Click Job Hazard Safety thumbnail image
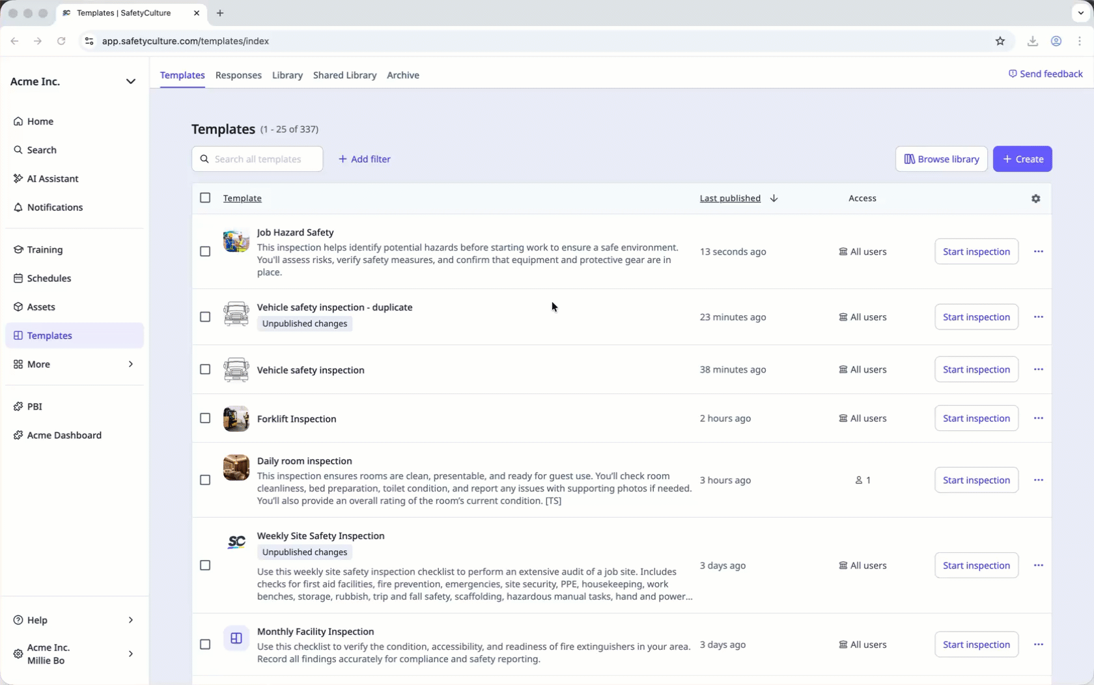Screen dimensions: 1094x685 pos(236,240)
